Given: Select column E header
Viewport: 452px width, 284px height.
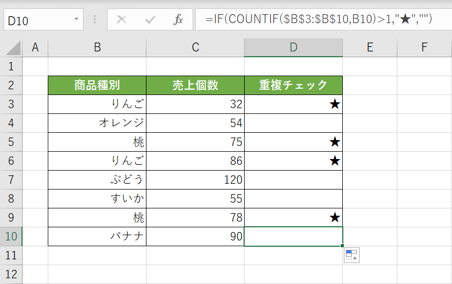Looking at the screenshot, I should (370, 47).
